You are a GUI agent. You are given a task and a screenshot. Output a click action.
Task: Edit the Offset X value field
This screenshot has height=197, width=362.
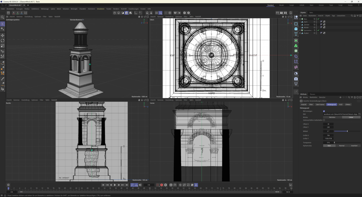click(x=328, y=124)
